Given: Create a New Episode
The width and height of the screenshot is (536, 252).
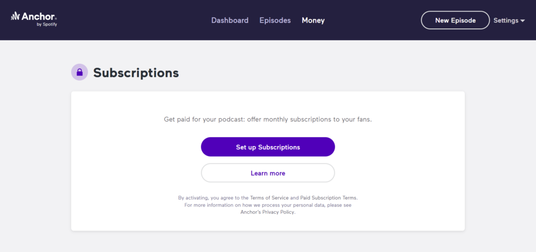Looking at the screenshot, I should [x=455, y=20].
